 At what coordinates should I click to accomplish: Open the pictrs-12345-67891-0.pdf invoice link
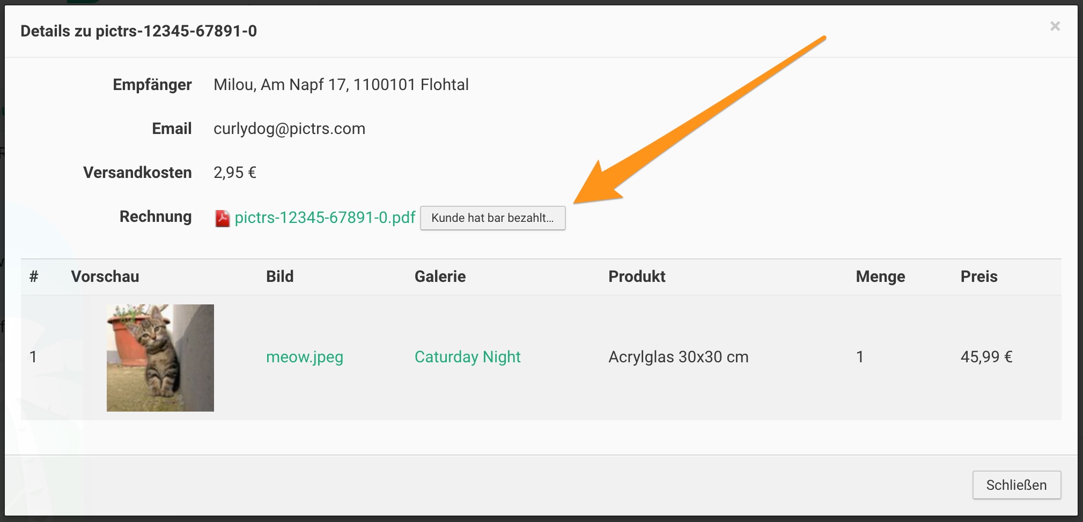(x=325, y=218)
